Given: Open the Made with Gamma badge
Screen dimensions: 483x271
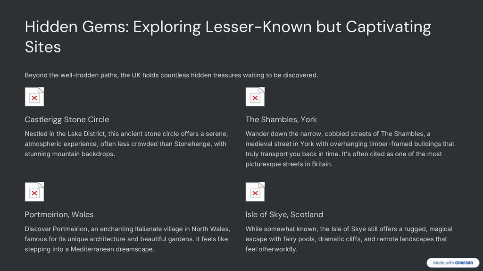Looking at the screenshot, I should coord(453,263).
